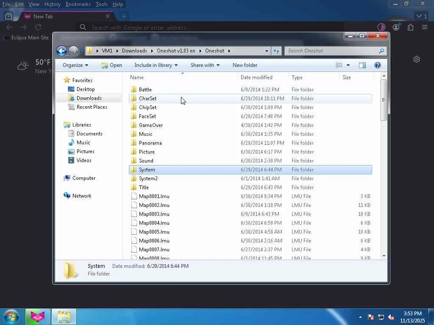Viewport: 434px width, 325px height.
Task: Click the network tray icon
Action: coord(381,317)
